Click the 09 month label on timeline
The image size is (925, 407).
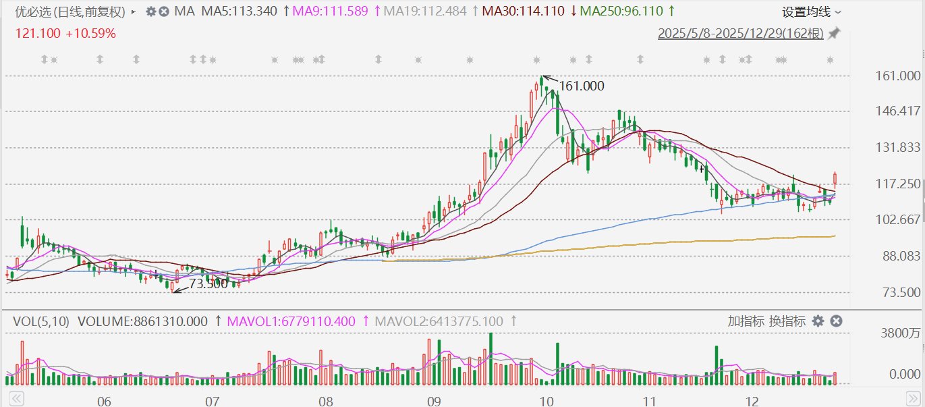coord(434,402)
